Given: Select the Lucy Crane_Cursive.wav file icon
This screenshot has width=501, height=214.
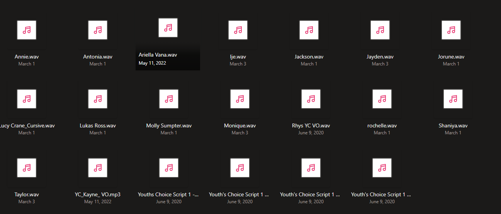Looking at the screenshot, I should pyautogui.click(x=27, y=99).
